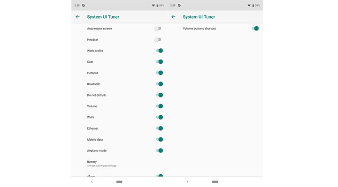Tap the Bluetooth label
The image size is (338, 187).
(93, 84)
